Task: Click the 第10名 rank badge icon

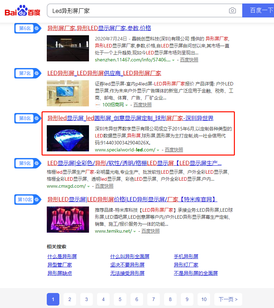Action: [28, 200]
